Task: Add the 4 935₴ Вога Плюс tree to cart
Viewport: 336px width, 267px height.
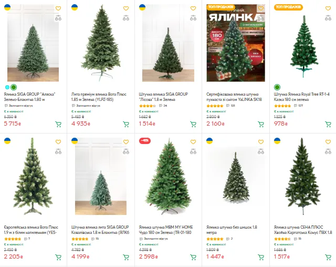Action: [x=126, y=124]
